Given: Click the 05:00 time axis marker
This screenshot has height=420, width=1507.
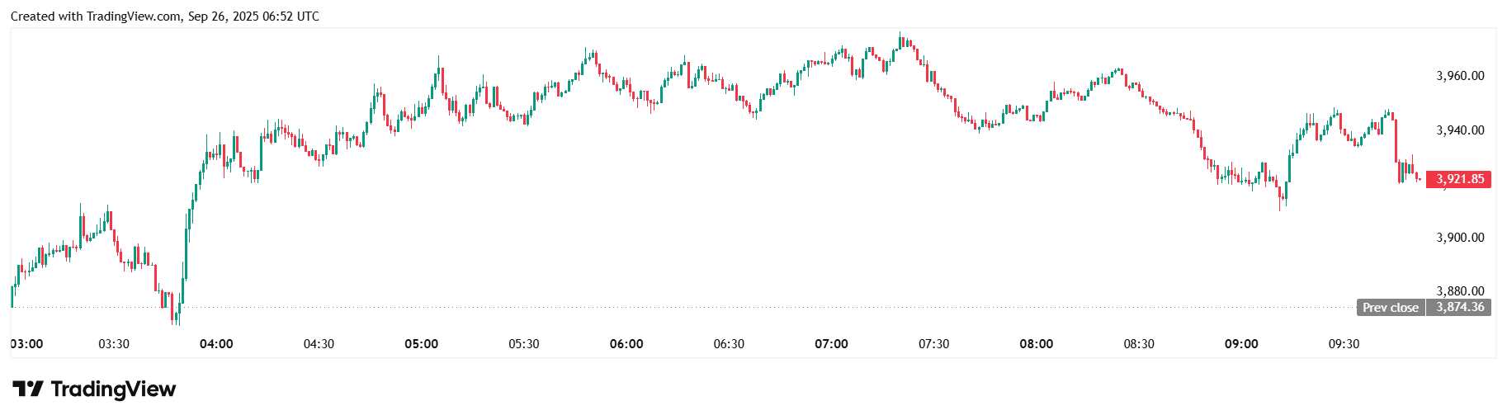Looking at the screenshot, I should [421, 344].
